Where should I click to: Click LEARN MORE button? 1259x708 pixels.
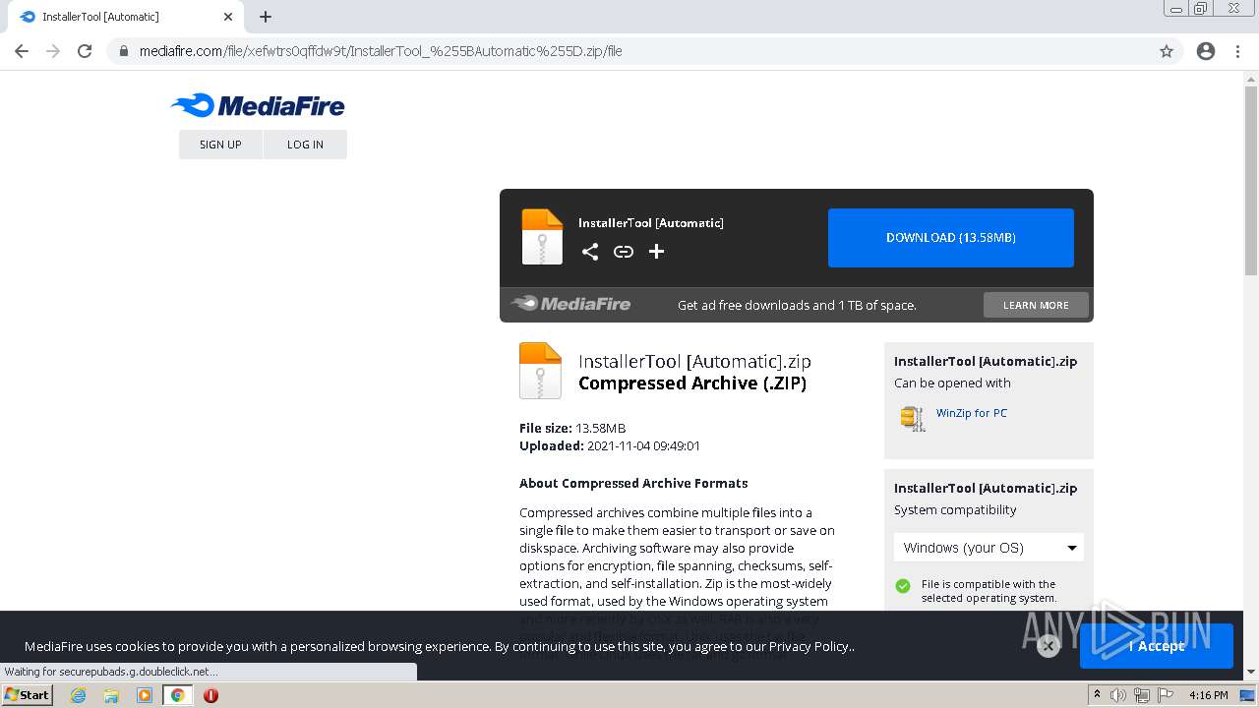point(1036,305)
